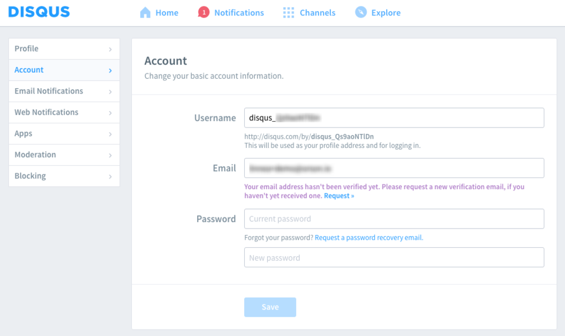Image resolution: width=565 pixels, height=336 pixels.
Task: Focus the New password field
Action: pos(394,257)
